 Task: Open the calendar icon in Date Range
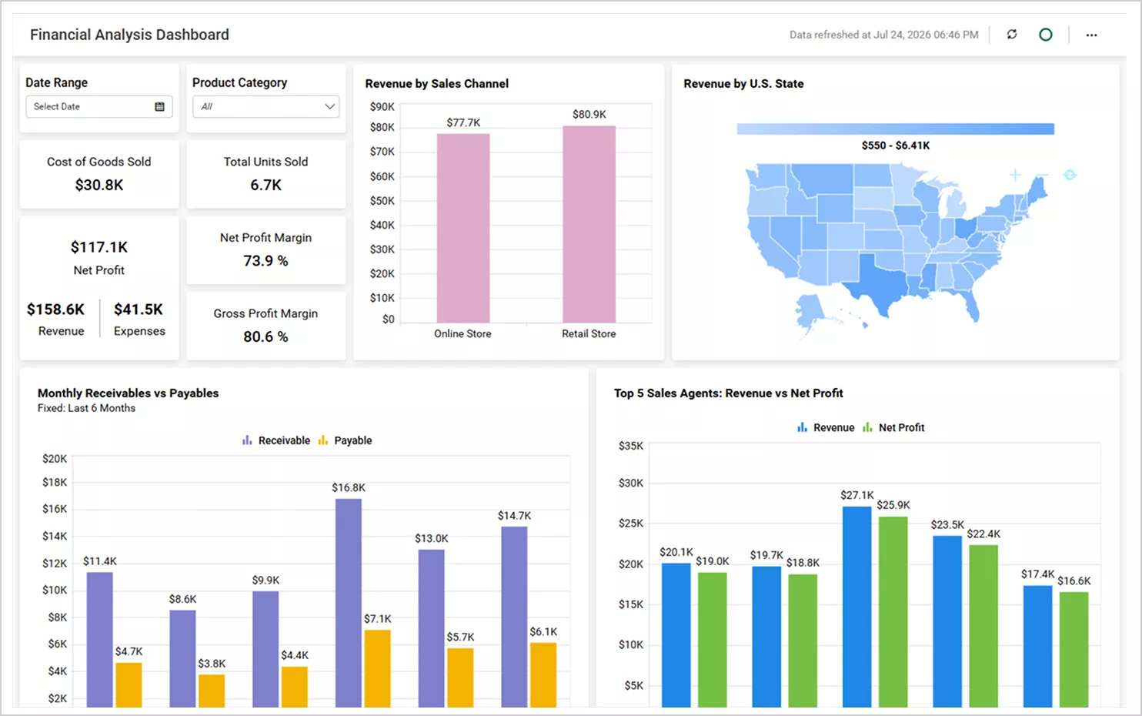click(159, 107)
